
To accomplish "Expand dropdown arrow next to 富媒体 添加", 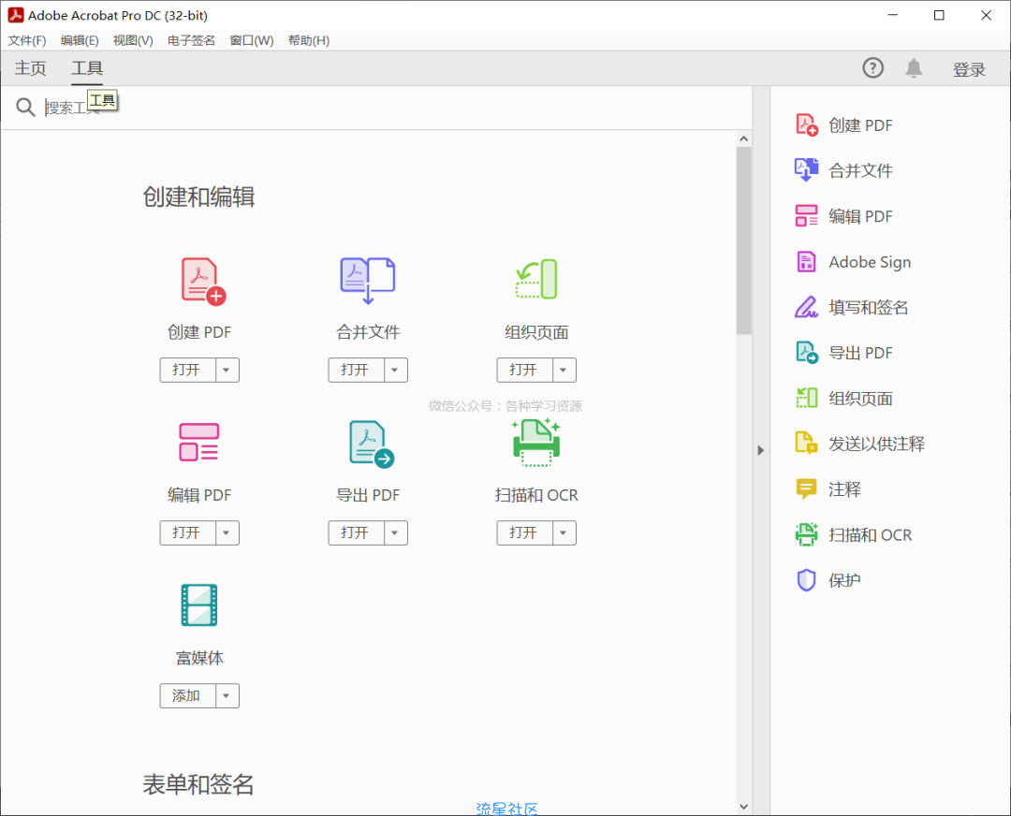I will click(227, 696).
